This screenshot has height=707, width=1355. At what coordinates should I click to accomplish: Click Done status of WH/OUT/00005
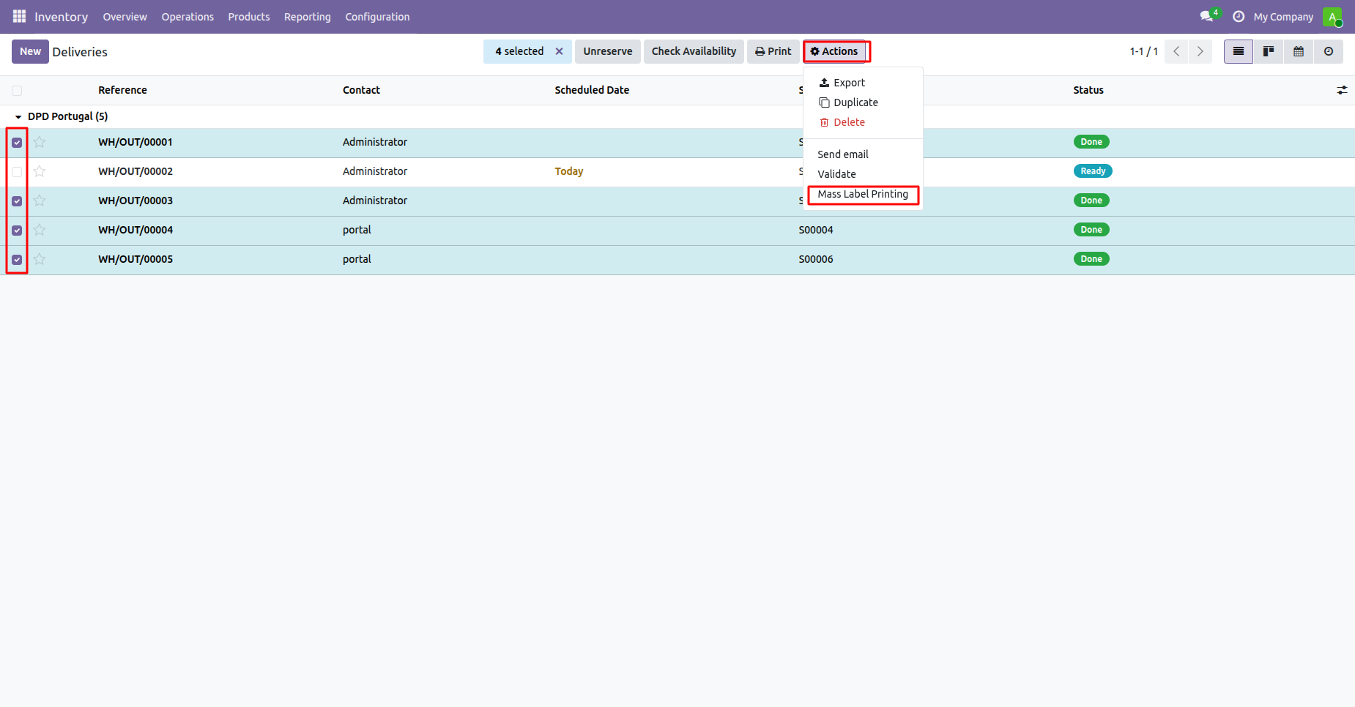click(1091, 259)
